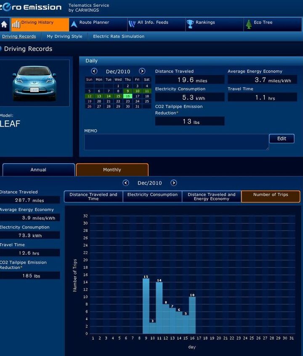
Task: Select the Monthly tab
Action: pos(112,170)
